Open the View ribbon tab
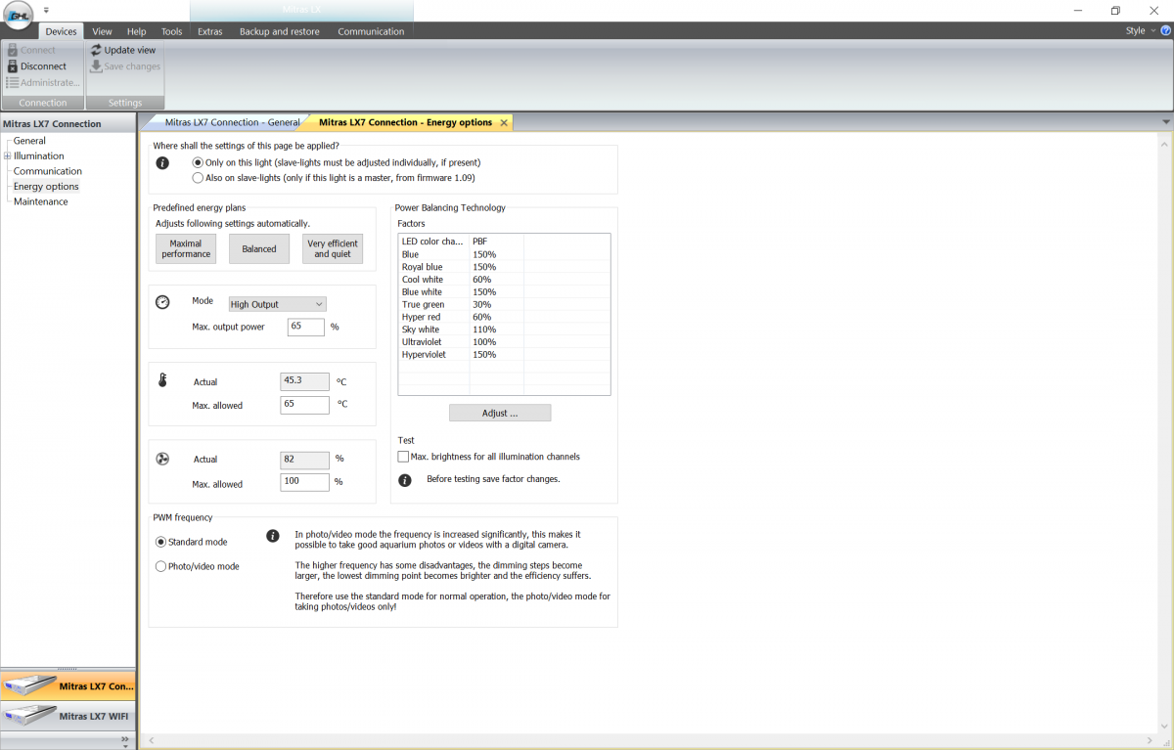Image resolution: width=1174 pixels, height=750 pixels. 102,31
